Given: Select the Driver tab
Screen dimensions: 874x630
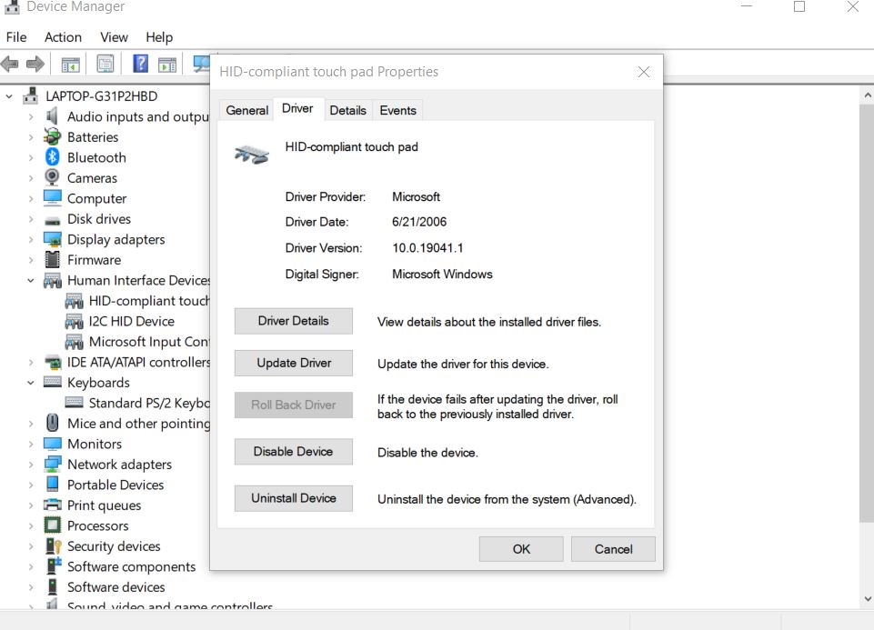Looking at the screenshot, I should tap(297, 108).
